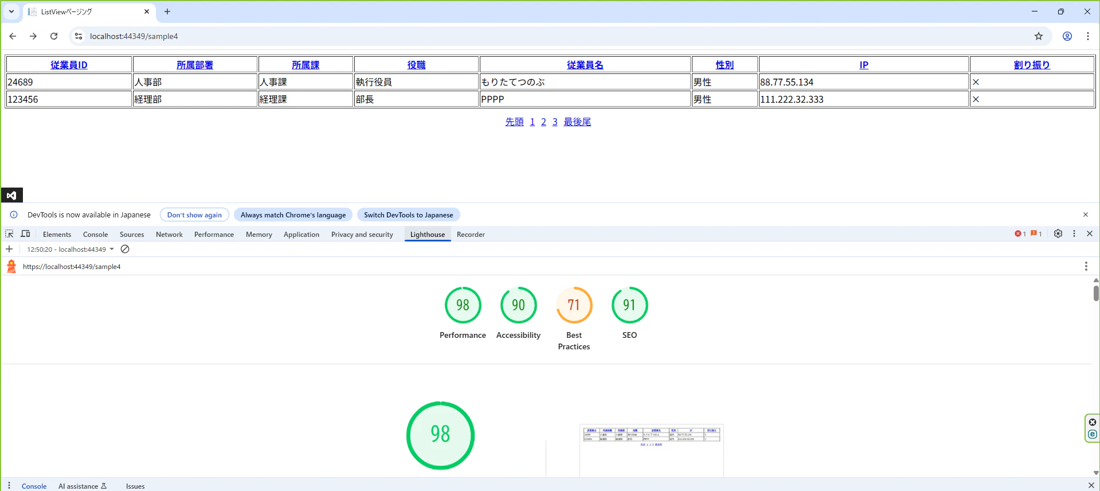Image resolution: width=1100 pixels, height=491 pixels.
Task: Click the Visual Studio badge icon
Action: coord(12,195)
